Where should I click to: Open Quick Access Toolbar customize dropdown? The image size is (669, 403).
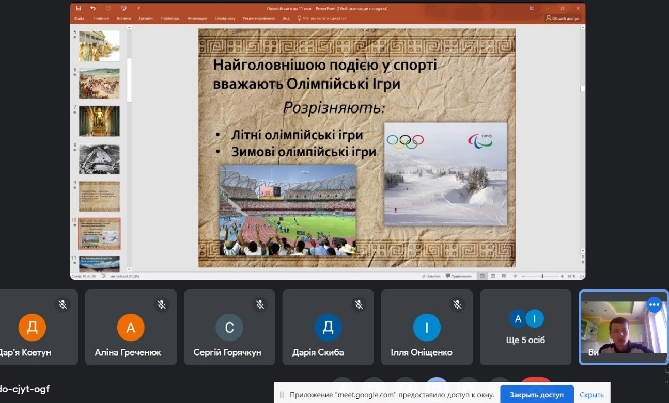[138, 8]
